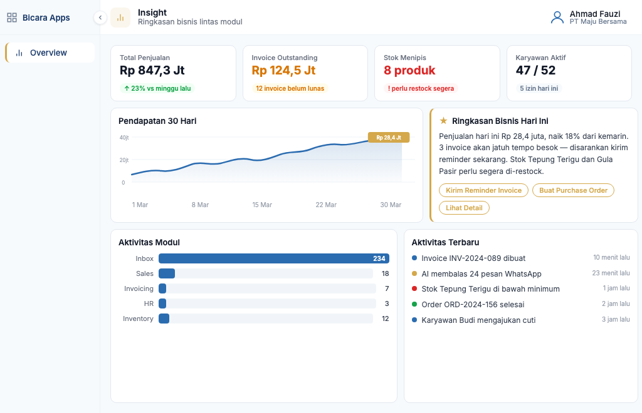
Task: Click the yellow dot beside AI membalas pesan
Action: 414,273
